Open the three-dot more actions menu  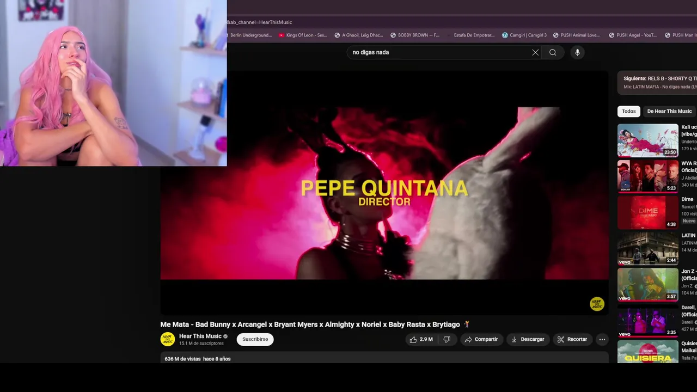click(x=602, y=339)
